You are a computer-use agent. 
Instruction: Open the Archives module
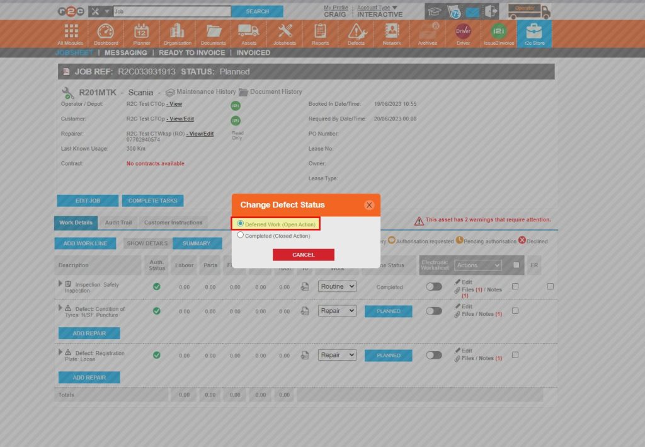[x=427, y=33]
